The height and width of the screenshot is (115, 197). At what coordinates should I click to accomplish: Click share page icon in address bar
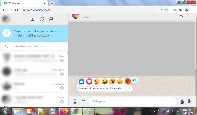(x=160, y=10)
